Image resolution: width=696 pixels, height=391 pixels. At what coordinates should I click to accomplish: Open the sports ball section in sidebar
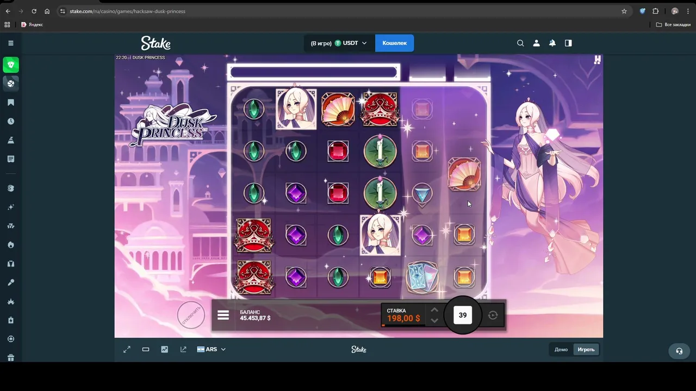click(x=10, y=83)
